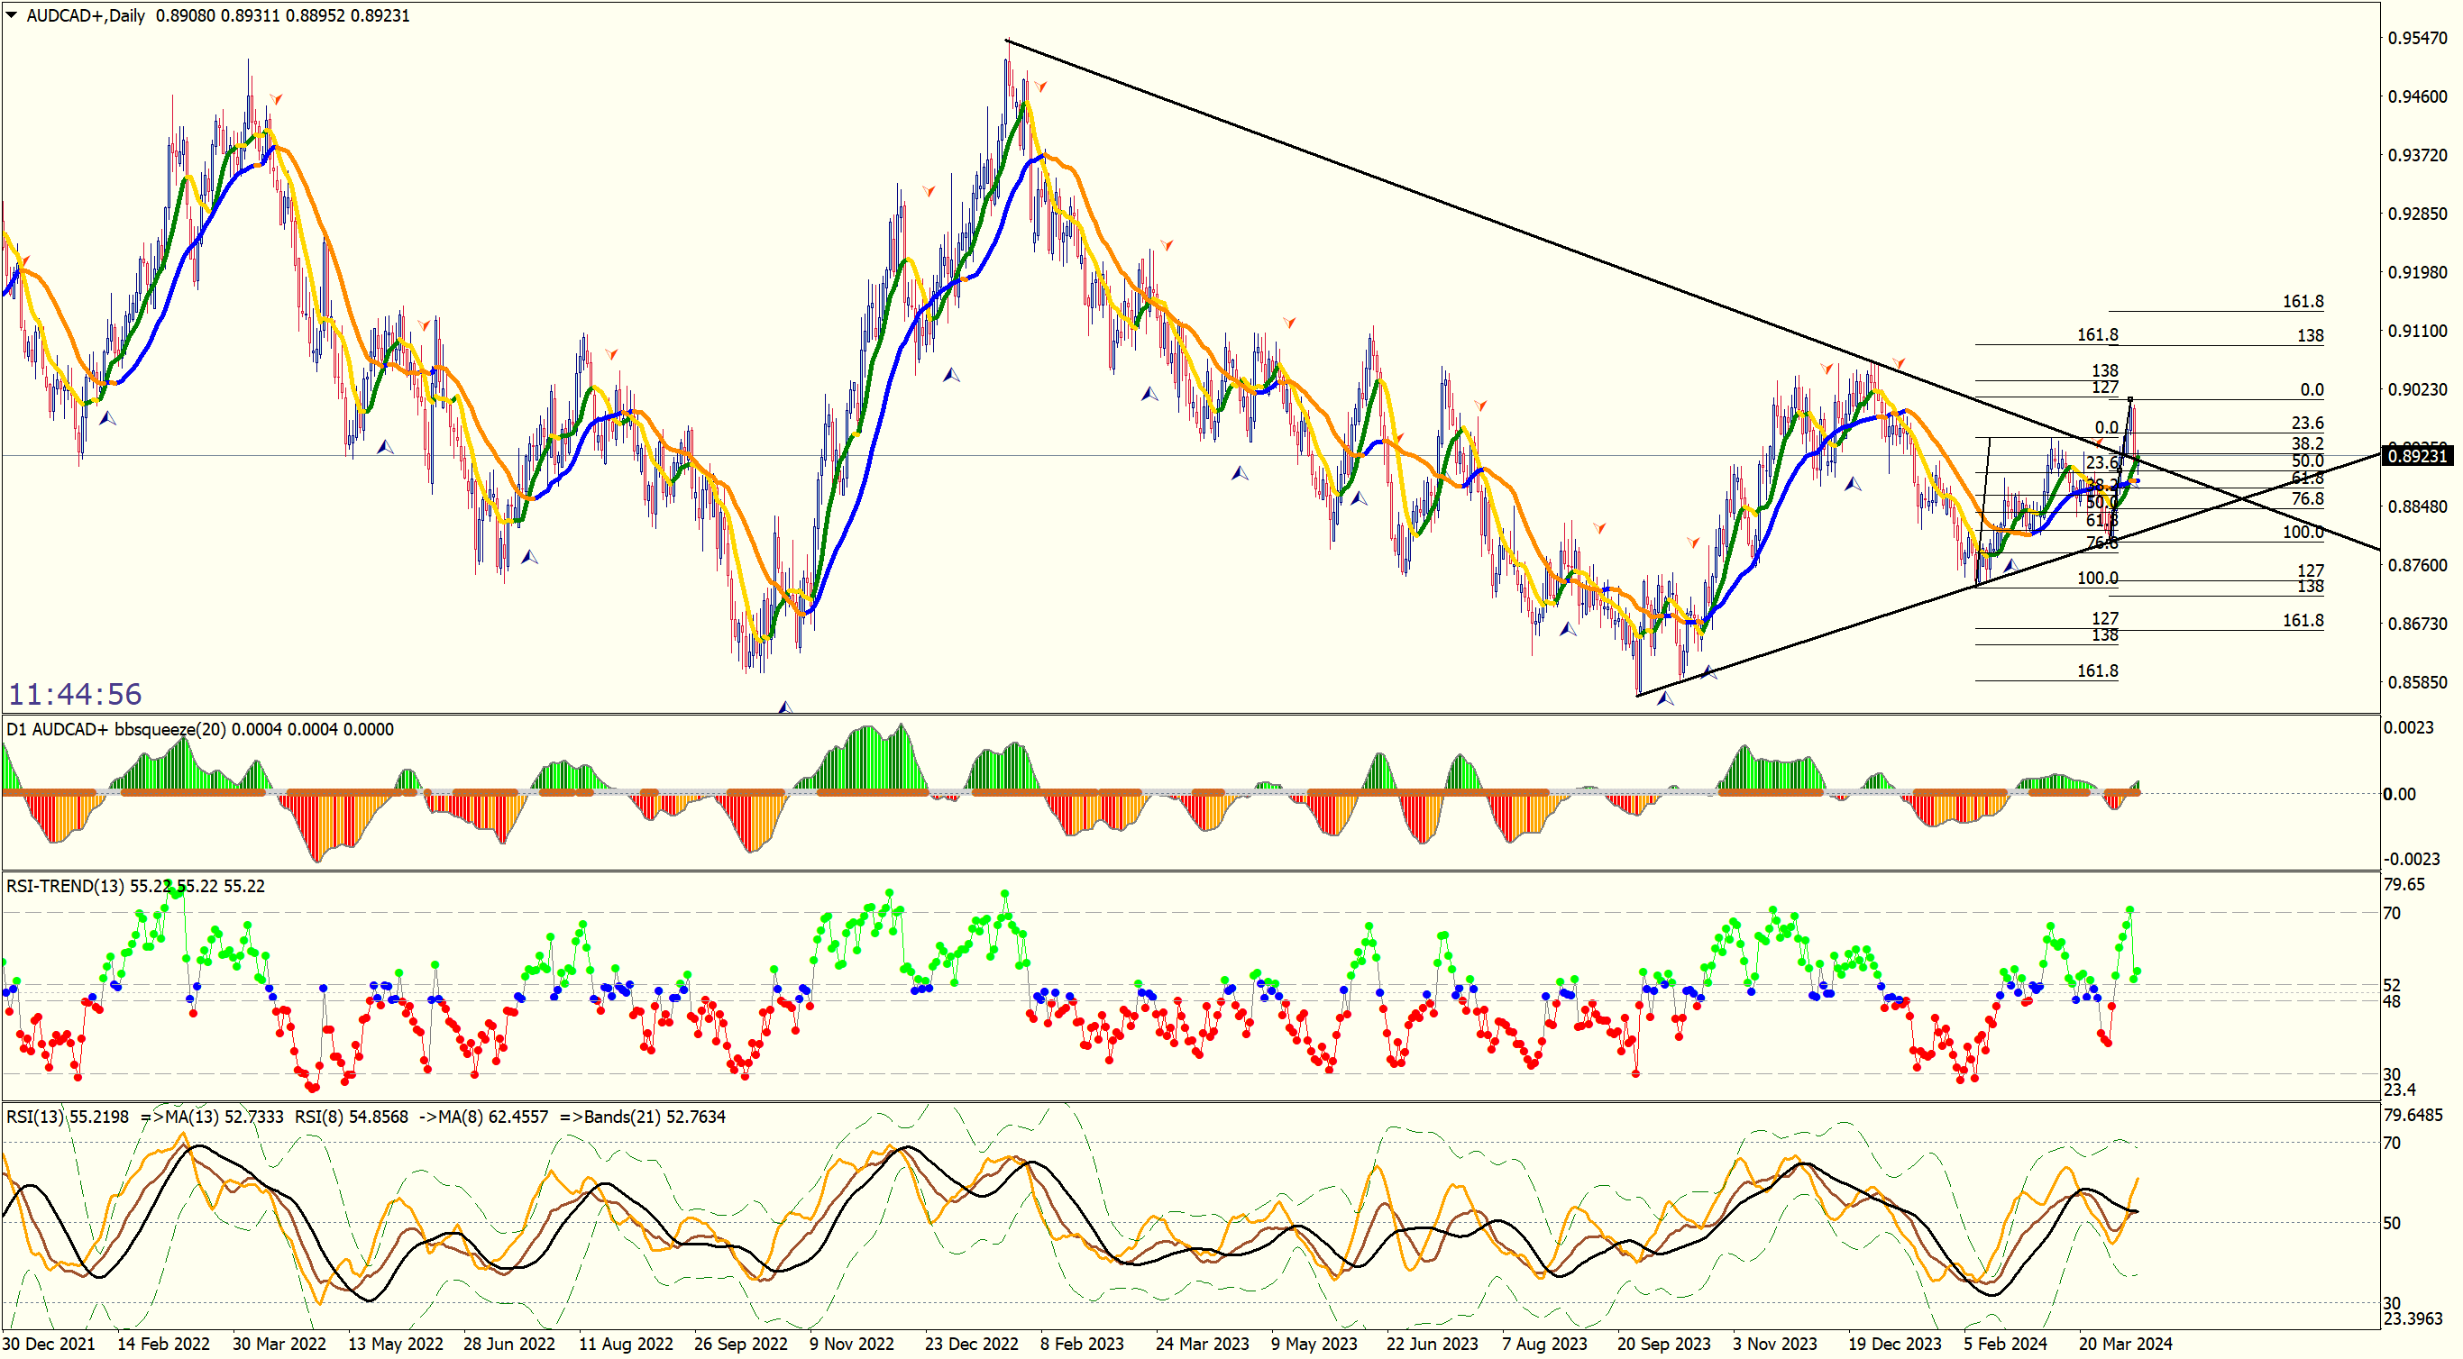Select the current price tag 0.89231
The height and width of the screenshot is (1359, 2463).
tap(2416, 456)
